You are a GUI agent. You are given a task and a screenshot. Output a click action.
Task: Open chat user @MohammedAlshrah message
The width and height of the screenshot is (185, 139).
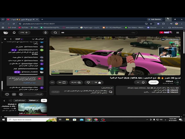click(28, 69)
